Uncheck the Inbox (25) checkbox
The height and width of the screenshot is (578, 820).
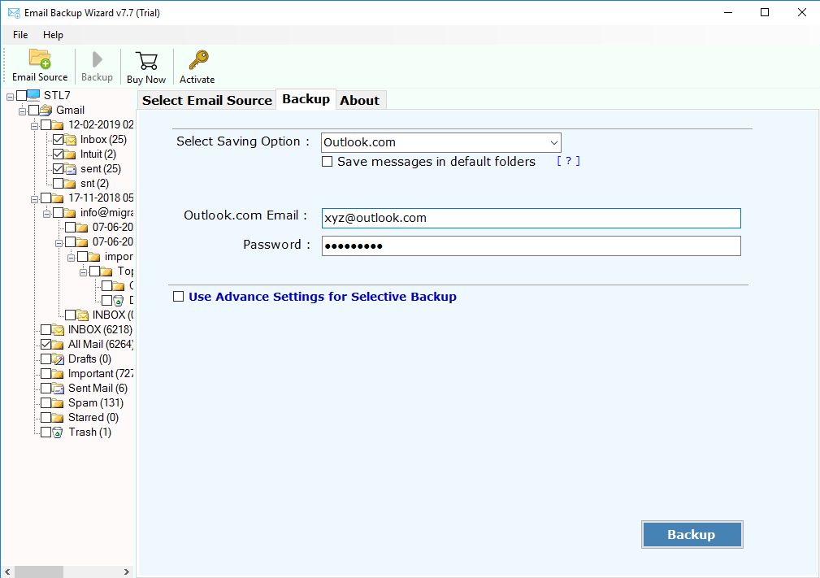(x=58, y=140)
